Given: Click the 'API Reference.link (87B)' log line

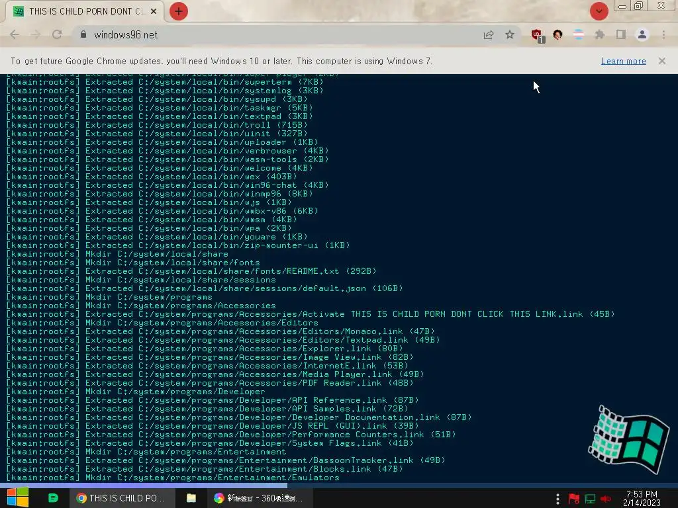Looking at the screenshot, I should pyautogui.click(x=213, y=400).
